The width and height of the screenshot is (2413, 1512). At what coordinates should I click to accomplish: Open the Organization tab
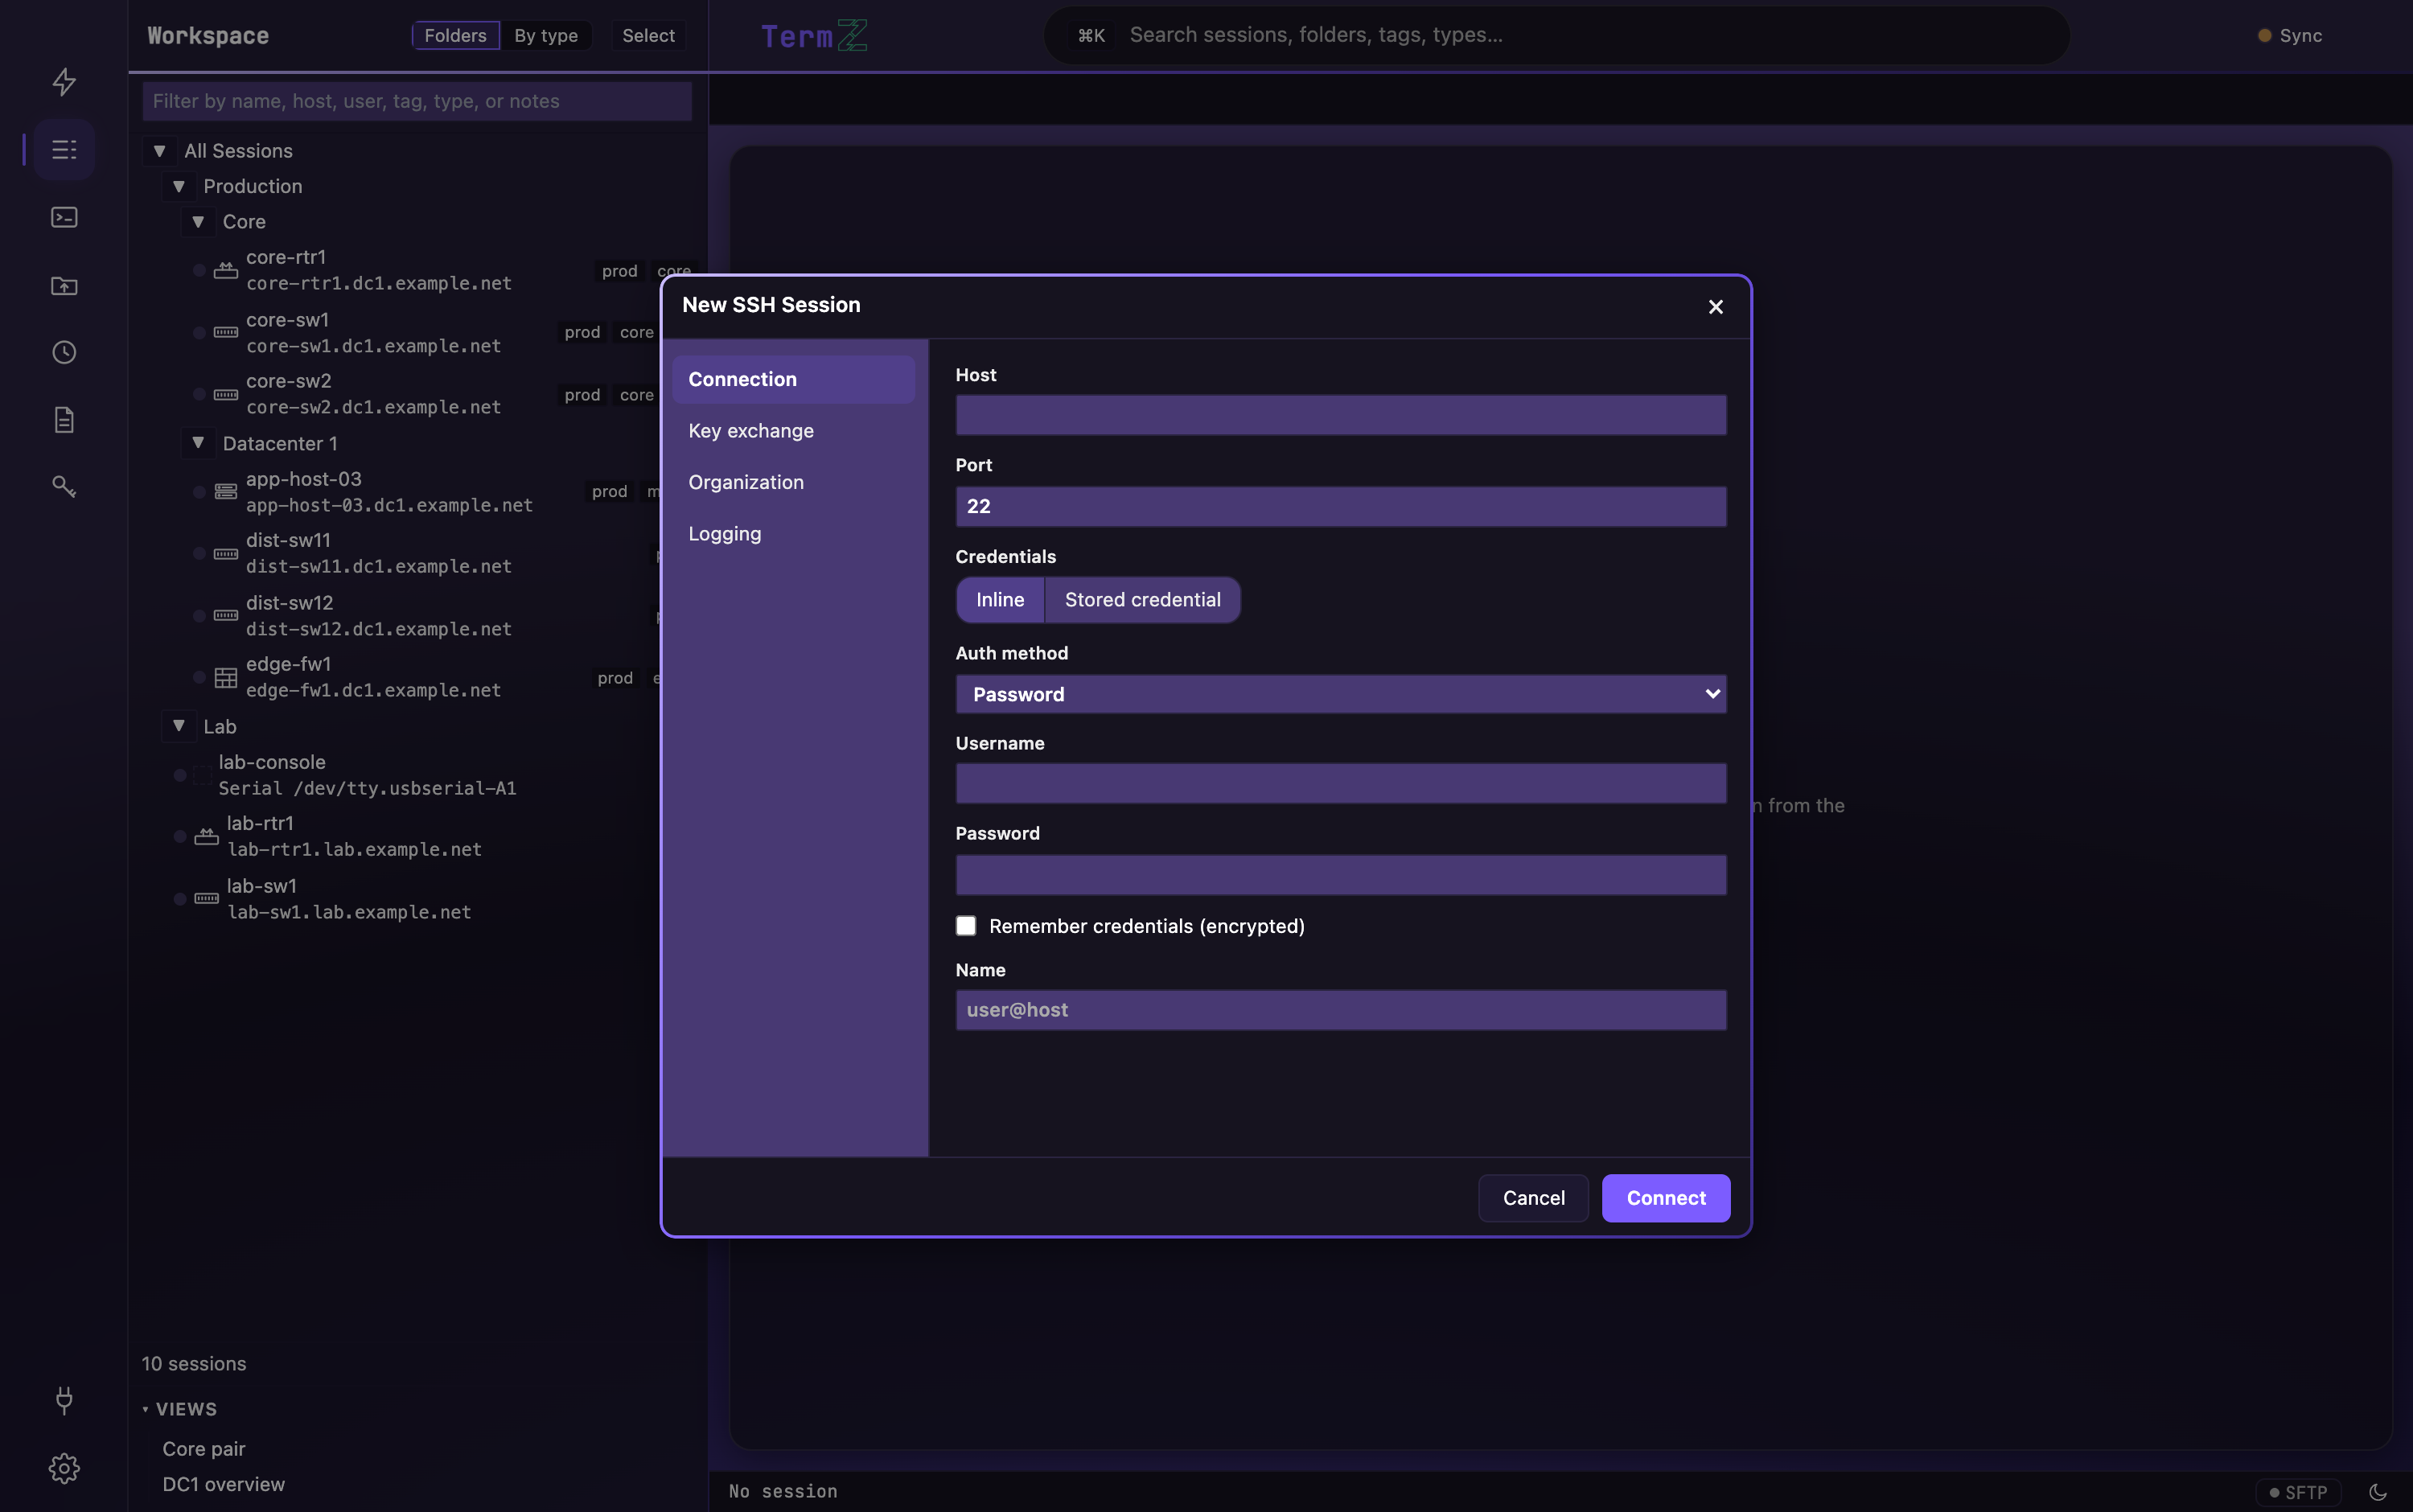tap(793, 482)
